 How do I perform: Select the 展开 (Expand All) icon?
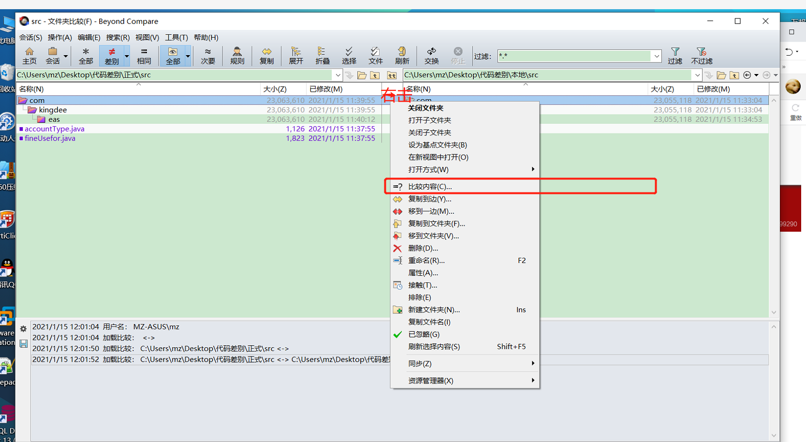(x=295, y=55)
